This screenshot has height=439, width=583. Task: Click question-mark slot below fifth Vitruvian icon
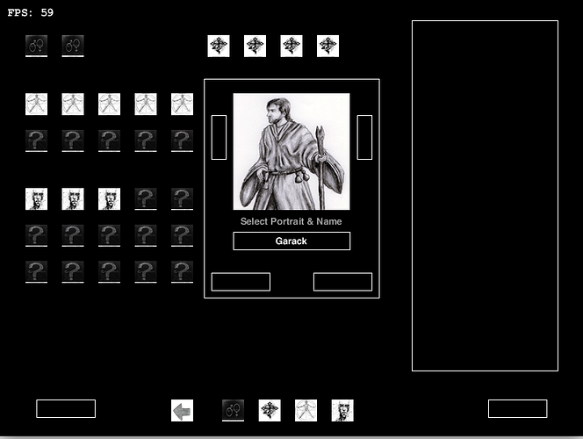click(x=183, y=140)
